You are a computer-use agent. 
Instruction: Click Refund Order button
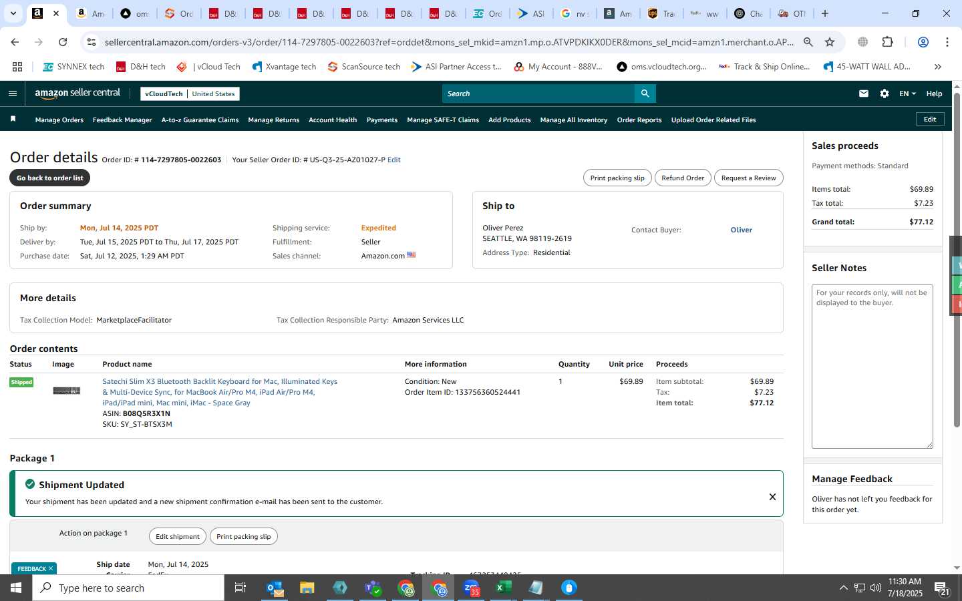coord(683,178)
